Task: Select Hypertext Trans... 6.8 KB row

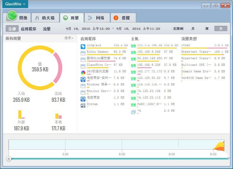Action: pyautogui.click(x=203, y=59)
